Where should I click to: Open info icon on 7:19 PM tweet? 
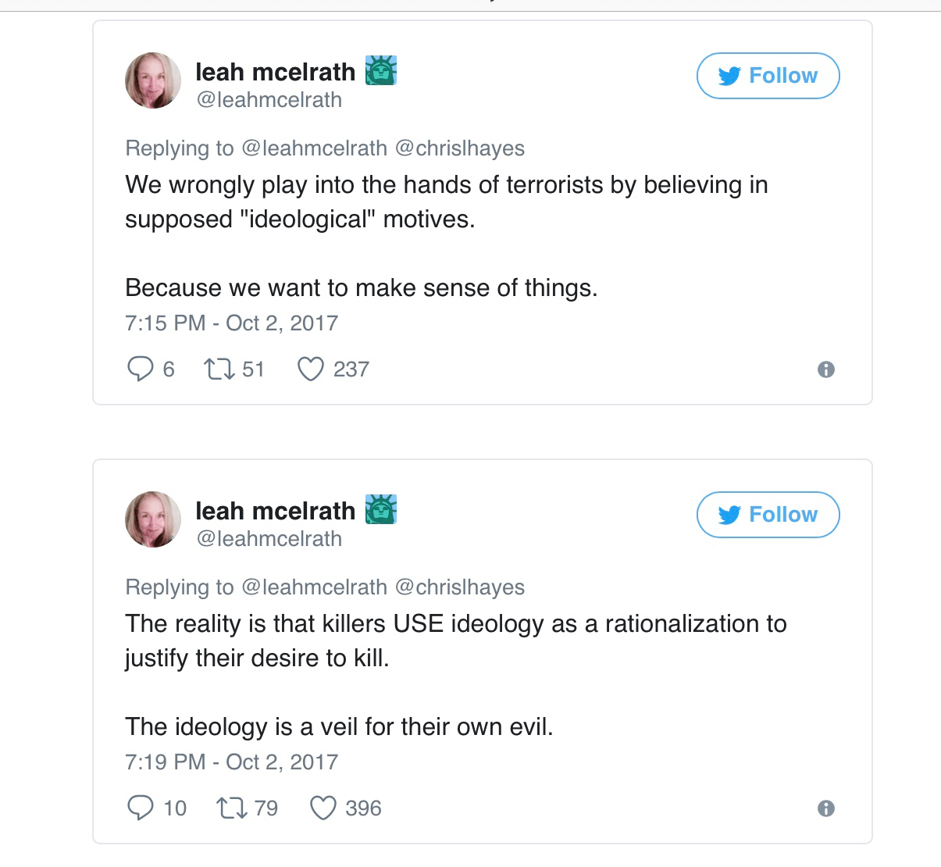point(825,808)
